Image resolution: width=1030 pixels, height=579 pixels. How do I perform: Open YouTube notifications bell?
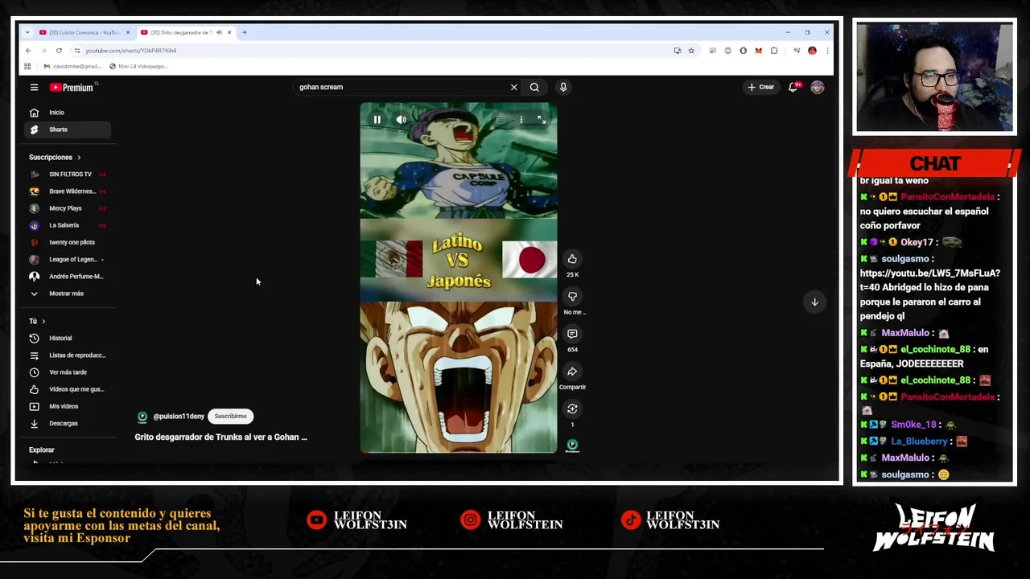pos(793,87)
